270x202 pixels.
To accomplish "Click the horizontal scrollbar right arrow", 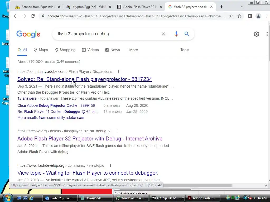I will [x=266, y=185].
